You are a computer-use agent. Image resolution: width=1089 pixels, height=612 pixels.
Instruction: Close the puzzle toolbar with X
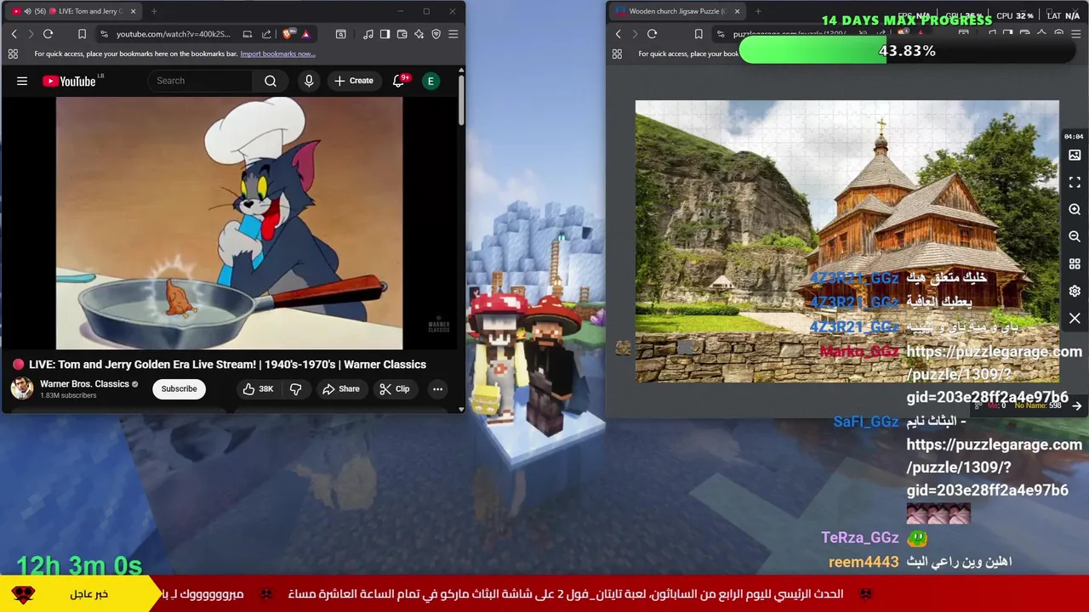(1075, 319)
